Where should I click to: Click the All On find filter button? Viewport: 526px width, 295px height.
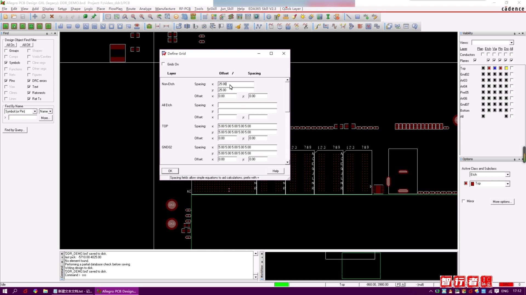point(10,45)
